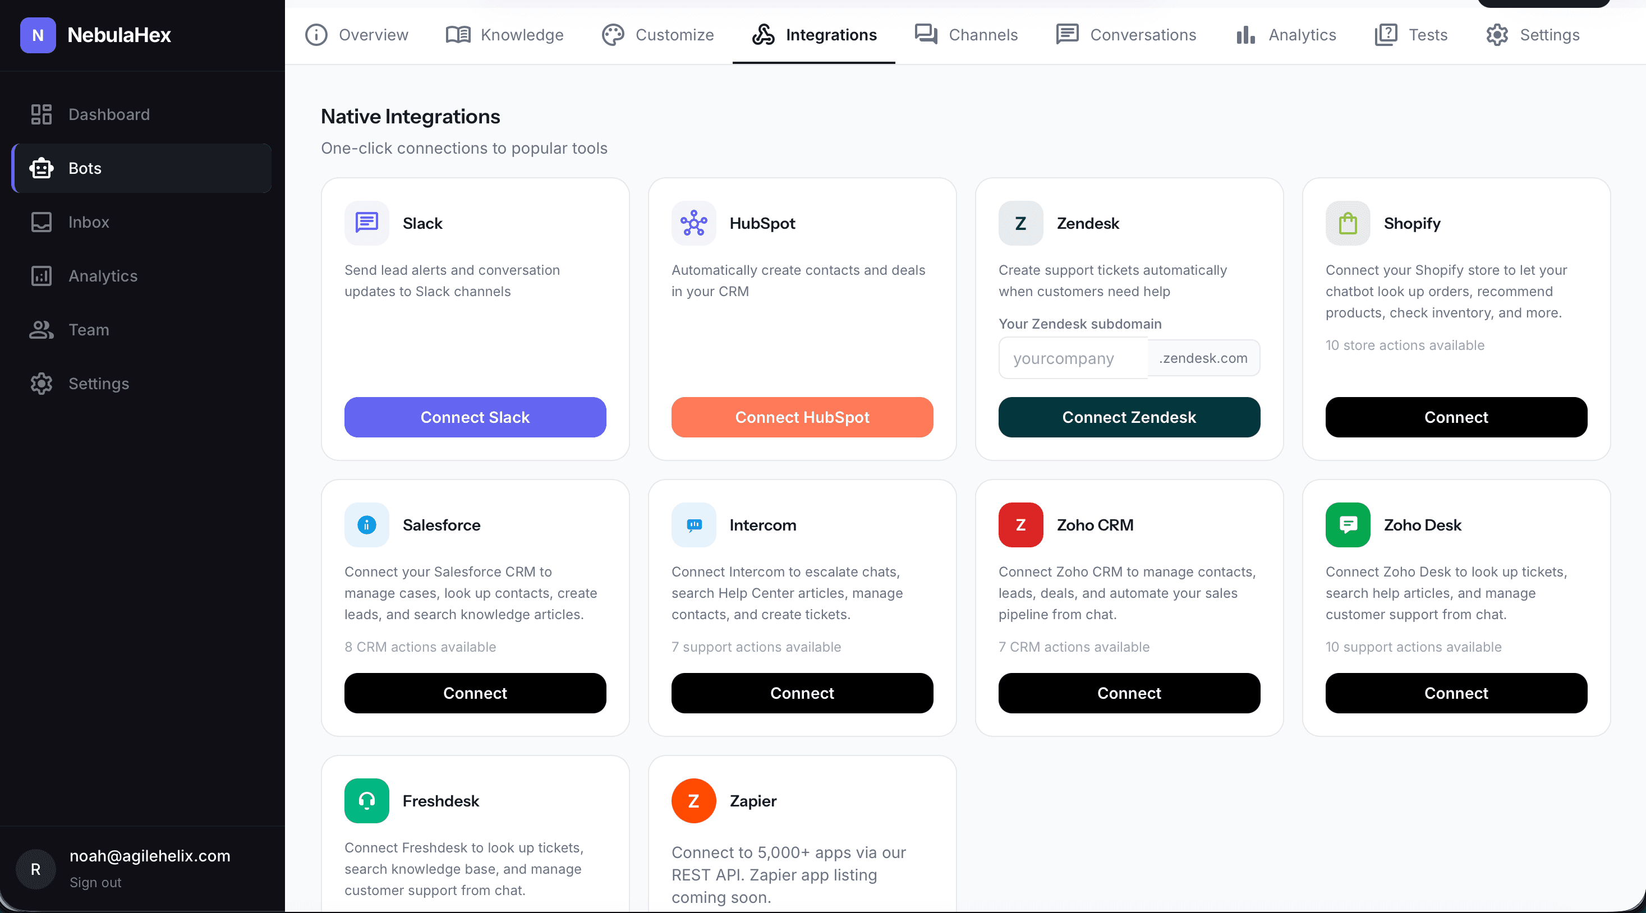The width and height of the screenshot is (1646, 913).
Task: Click the Channels chat bubbles icon
Action: (926, 35)
